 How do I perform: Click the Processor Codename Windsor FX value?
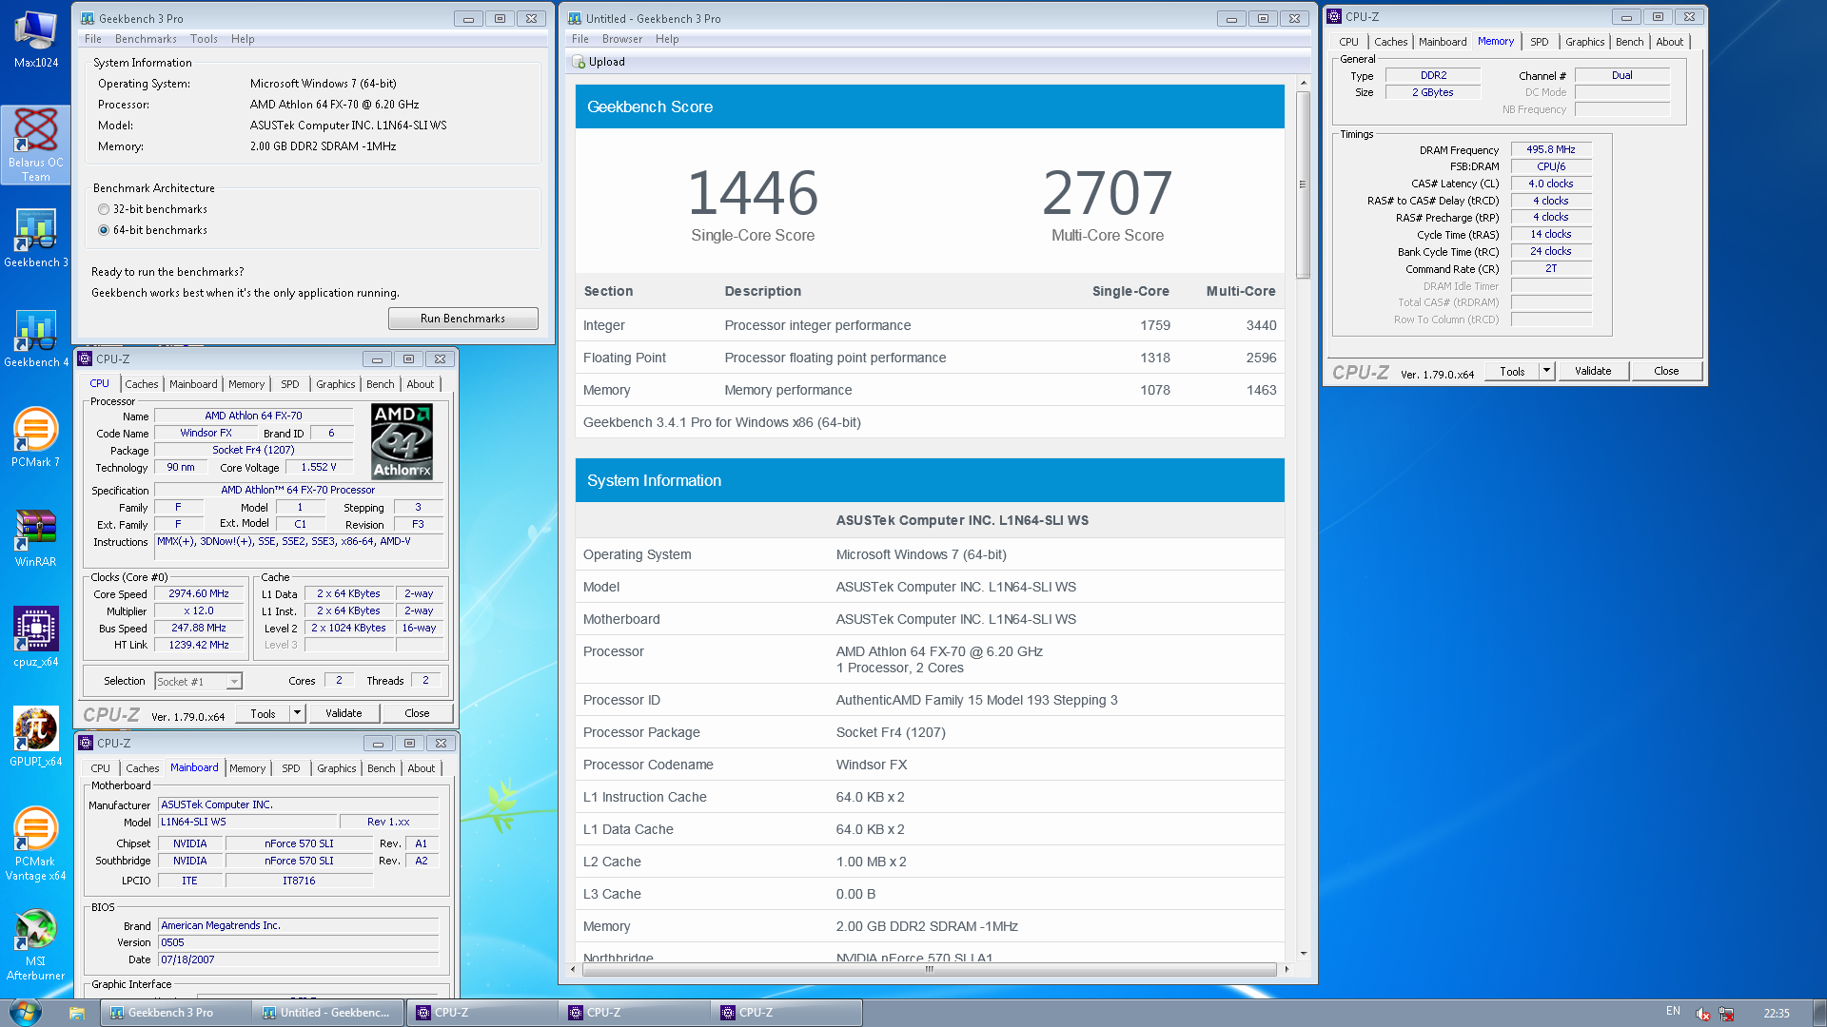(871, 765)
